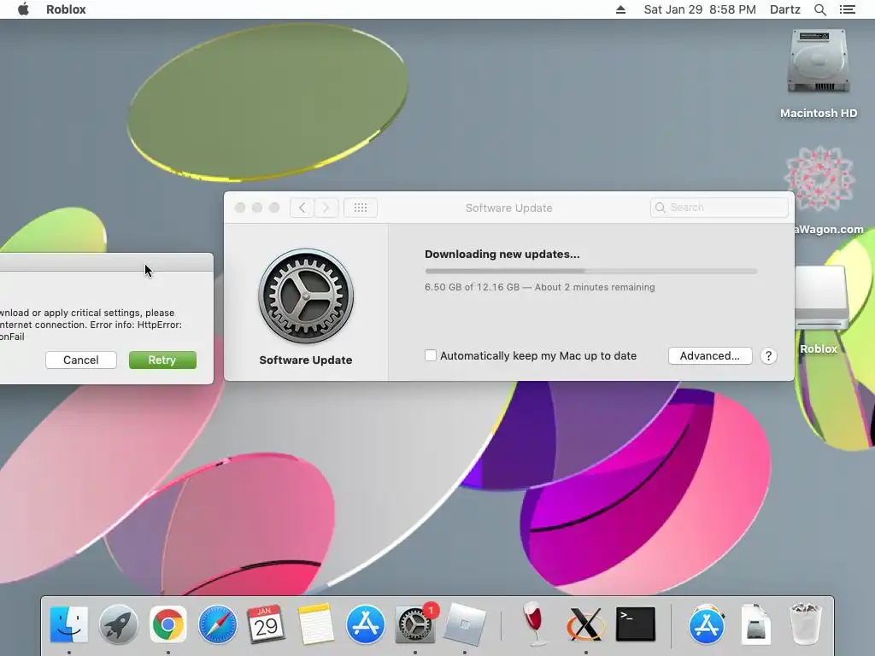Open Notes app in the Dock
This screenshot has height=656, width=875.
point(316,624)
